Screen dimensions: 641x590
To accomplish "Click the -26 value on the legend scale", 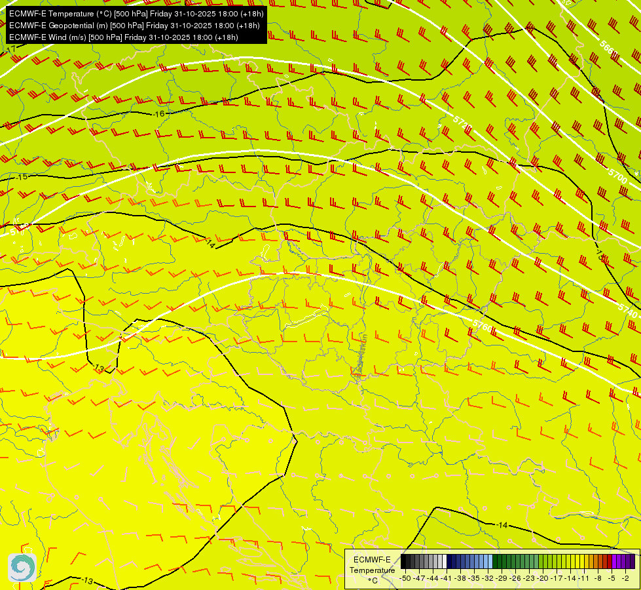I will [x=515, y=578].
